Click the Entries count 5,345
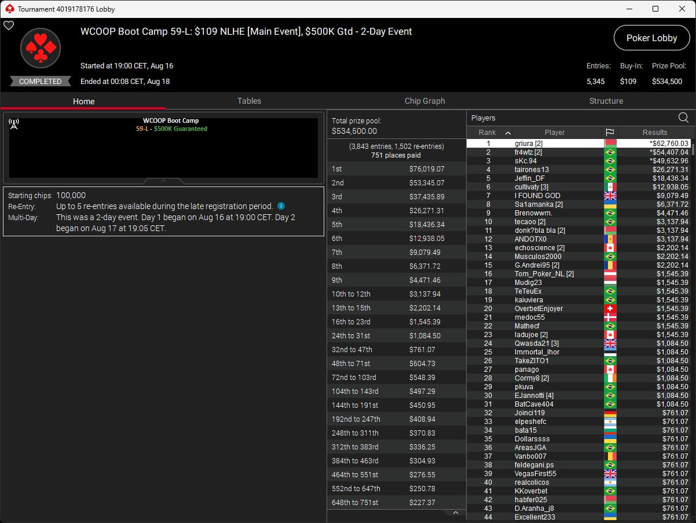The image size is (696, 523). (596, 82)
